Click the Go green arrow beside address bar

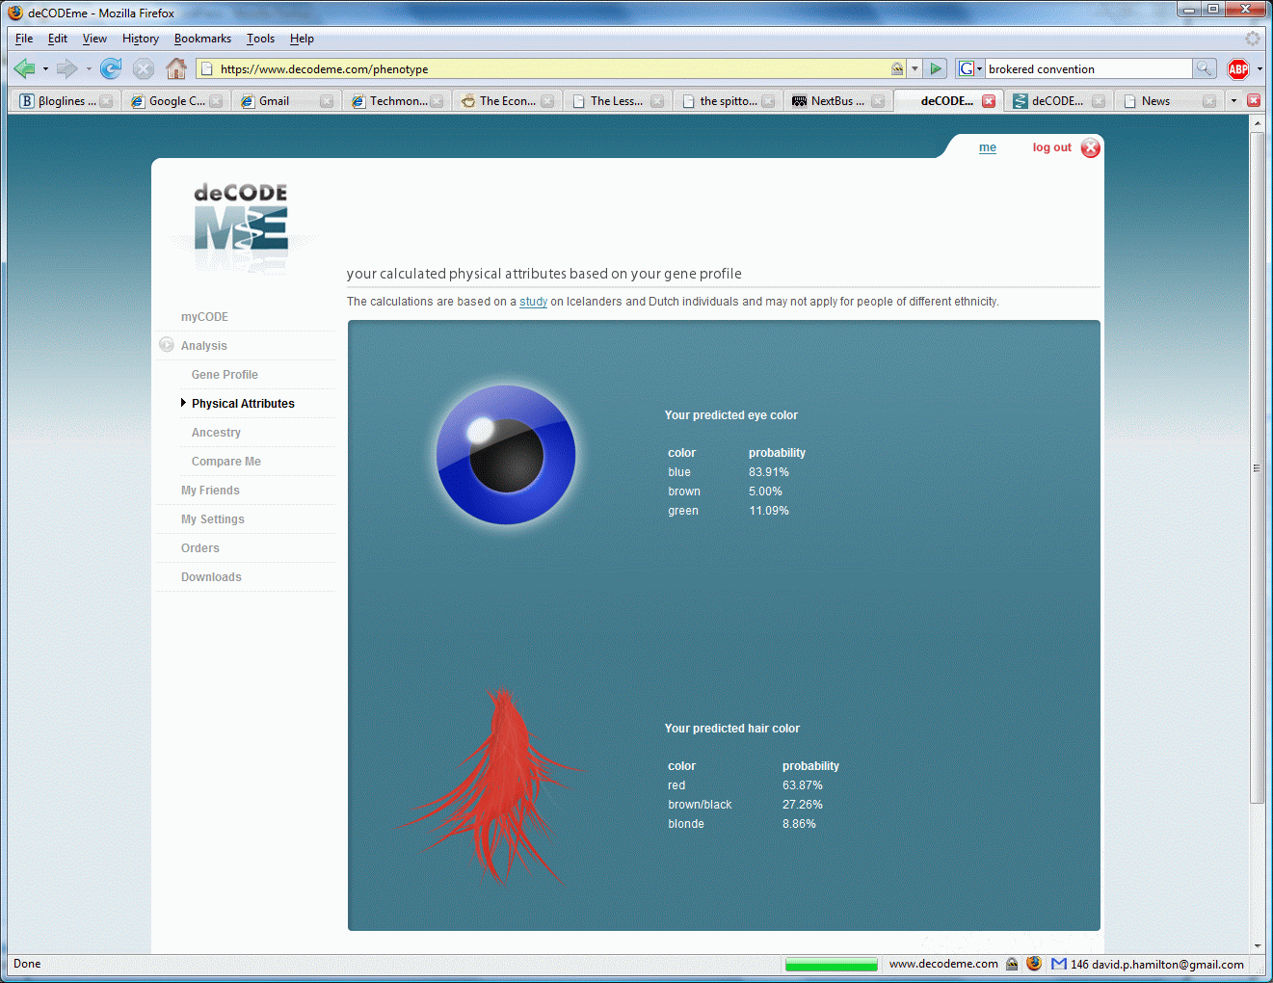935,68
